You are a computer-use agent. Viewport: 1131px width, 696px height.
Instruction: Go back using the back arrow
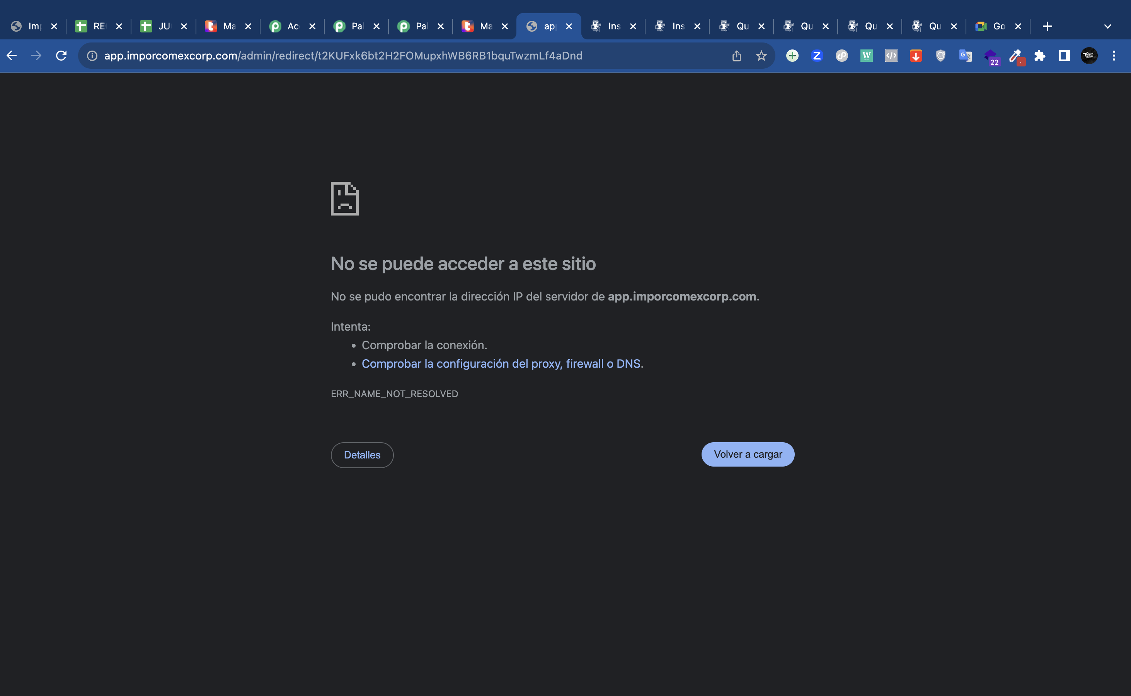coord(12,56)
